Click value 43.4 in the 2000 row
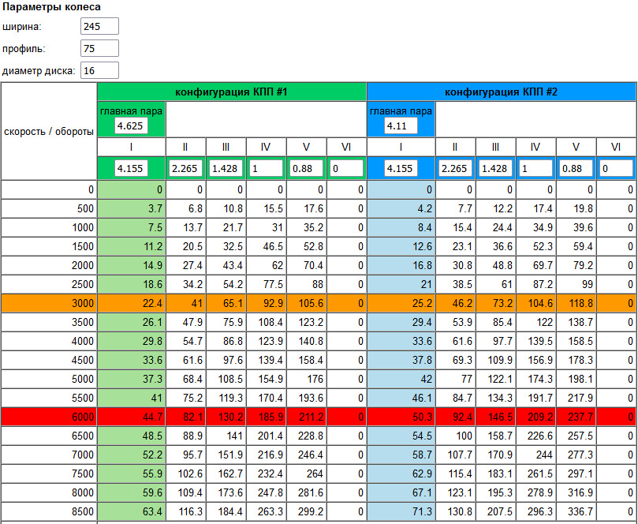638x524 pixels. [233, 265]
